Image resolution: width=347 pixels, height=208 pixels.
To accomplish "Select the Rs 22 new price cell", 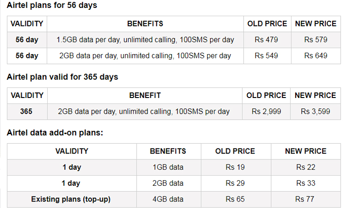I will click(306, 167).
